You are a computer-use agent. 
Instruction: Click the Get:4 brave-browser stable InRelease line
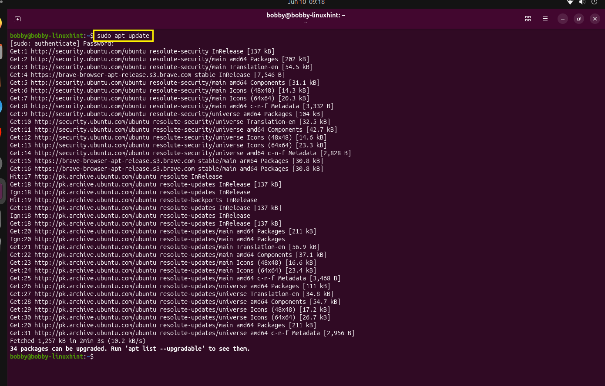148,75
